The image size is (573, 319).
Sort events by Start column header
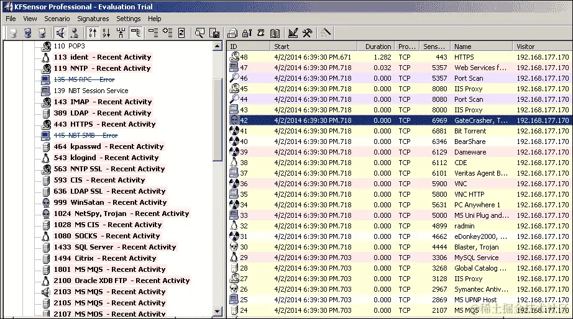(x=314, y=47)
